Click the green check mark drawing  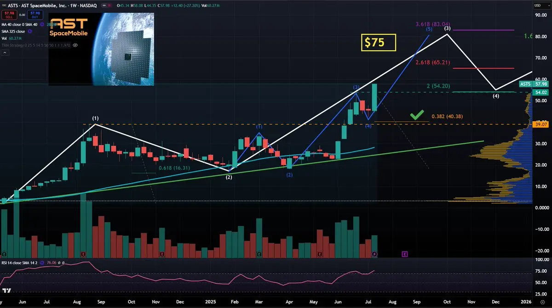point(417,115)
